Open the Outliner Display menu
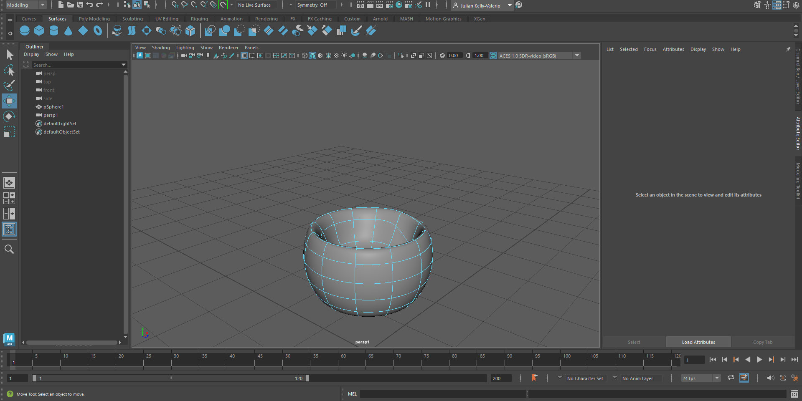The image size is (802, 401). [31, 54]
